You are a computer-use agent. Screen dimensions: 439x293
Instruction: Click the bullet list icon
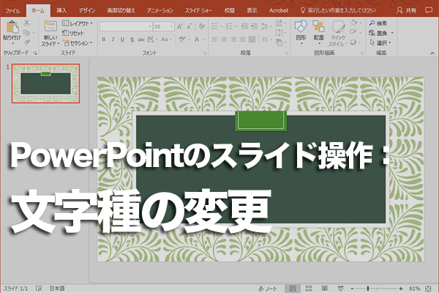coord(214,26)
